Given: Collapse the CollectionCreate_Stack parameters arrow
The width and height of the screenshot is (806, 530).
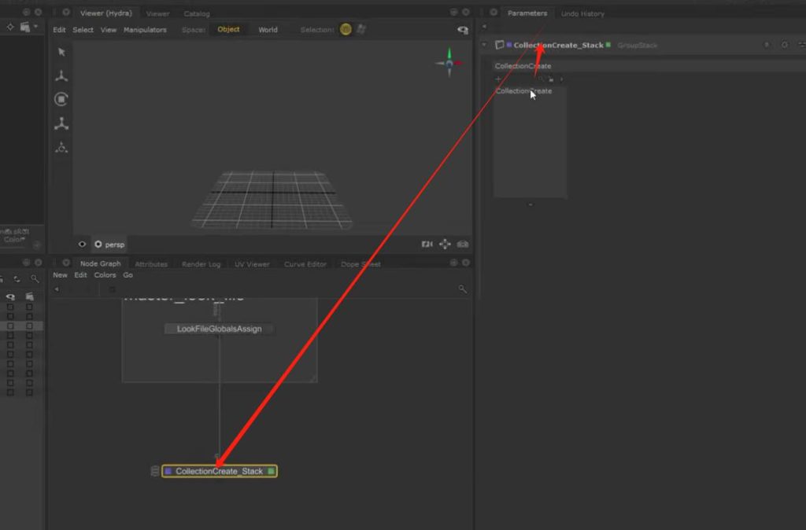Looking at the screenshot, I should (484, 46).
